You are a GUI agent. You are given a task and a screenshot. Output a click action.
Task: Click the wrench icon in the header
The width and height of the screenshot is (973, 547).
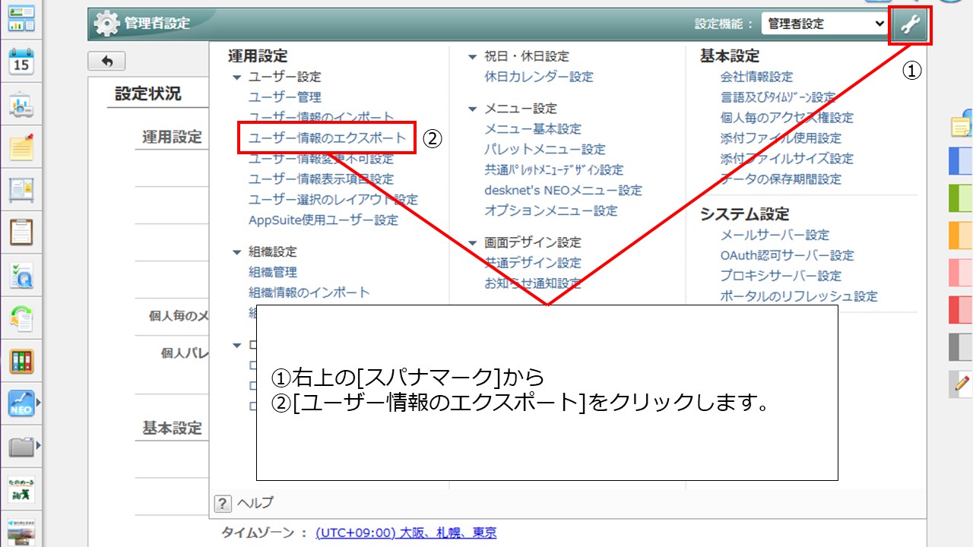pos(910,24)
